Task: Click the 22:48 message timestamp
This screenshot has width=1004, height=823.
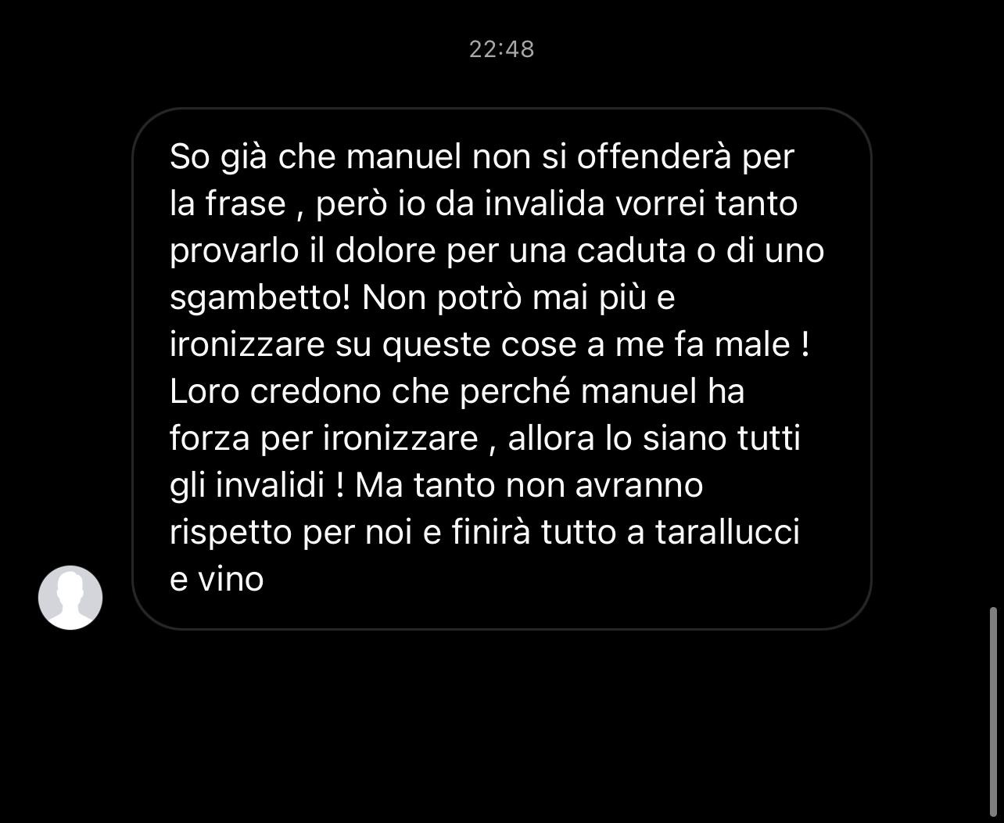Action: (x=502, y=49)
